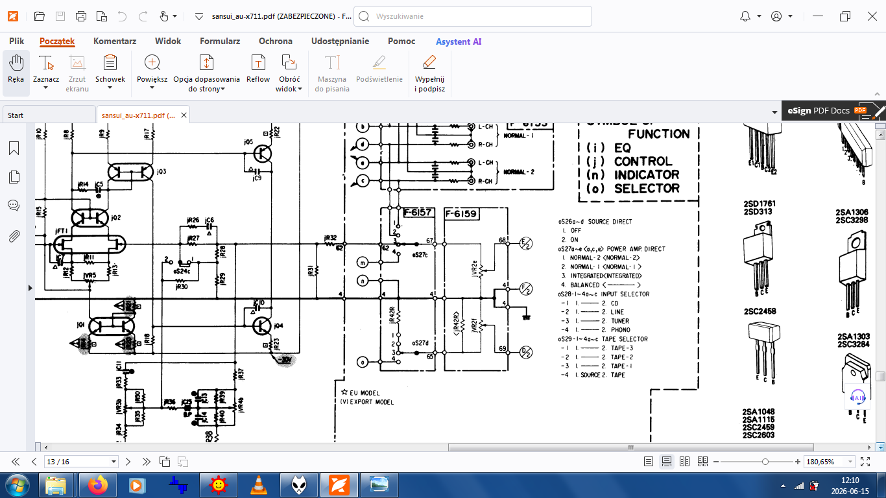Open the Wypełnij i podpisz tool
The height and width of the screenshot is (498, 886).
click(429, 73)
